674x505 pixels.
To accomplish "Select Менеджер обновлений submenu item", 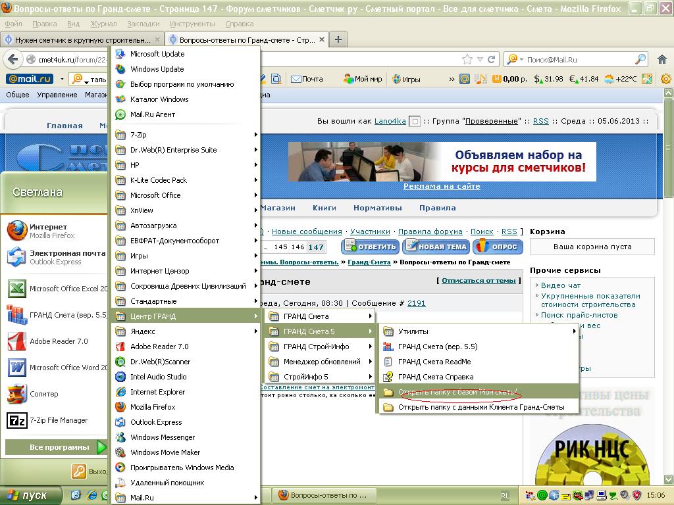I will click(319, 362).
